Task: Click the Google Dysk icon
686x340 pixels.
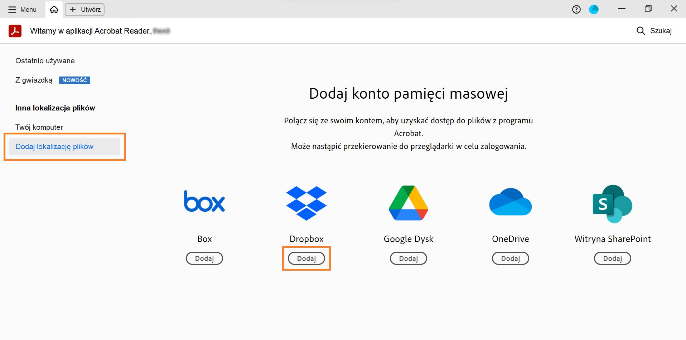Action: (408, 203)
